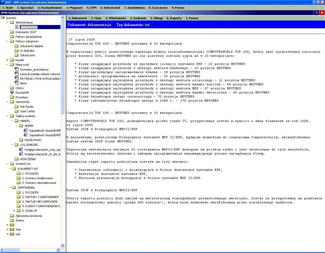This screenshot has height=253, width=325.
Task: Select the Fiat Panda folder icon
Action: pos(17,106)
